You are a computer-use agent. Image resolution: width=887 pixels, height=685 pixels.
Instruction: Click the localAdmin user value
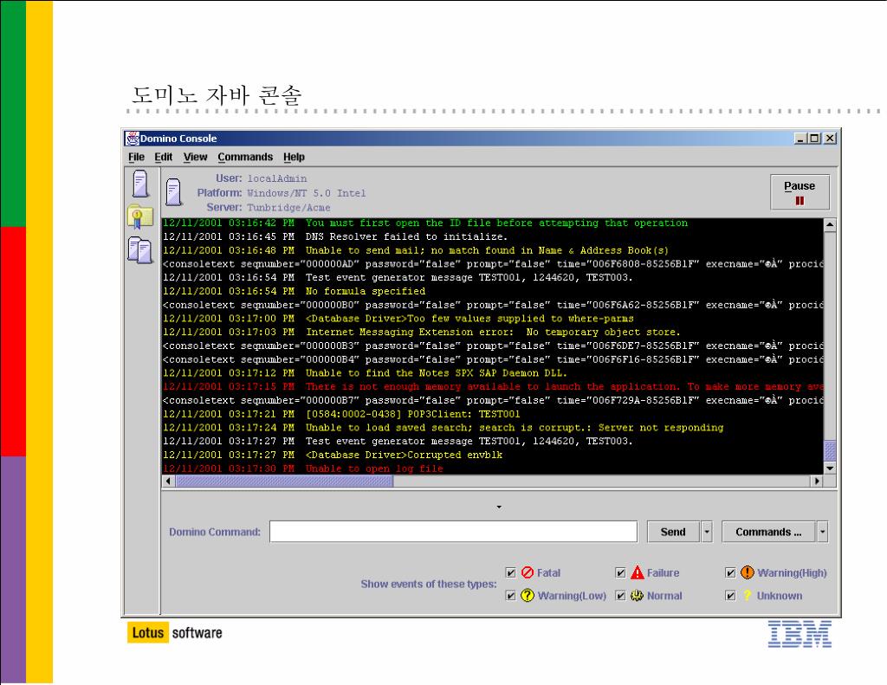pyautogui.click(x=277, y=178)
